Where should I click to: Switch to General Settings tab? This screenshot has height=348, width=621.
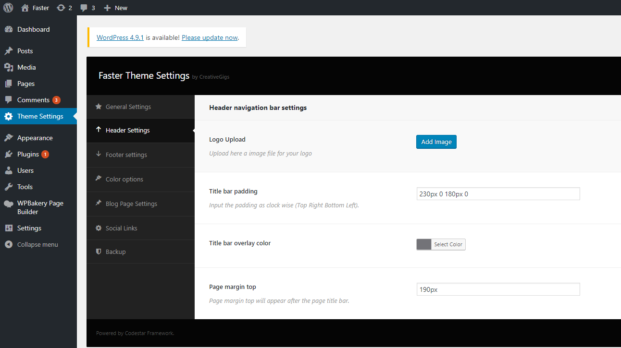point(128,107)
